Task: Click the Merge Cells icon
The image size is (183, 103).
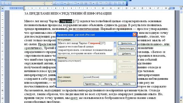Action: pyautogui.click(x=81, y=3)
